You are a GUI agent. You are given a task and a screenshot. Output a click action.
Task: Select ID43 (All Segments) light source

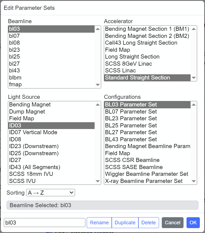click(51, 167)
